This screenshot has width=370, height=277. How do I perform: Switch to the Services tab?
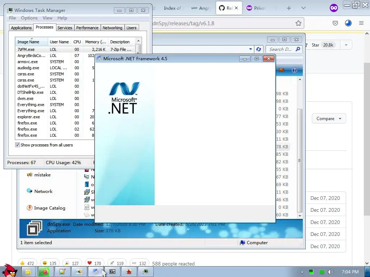coord(65,28)
